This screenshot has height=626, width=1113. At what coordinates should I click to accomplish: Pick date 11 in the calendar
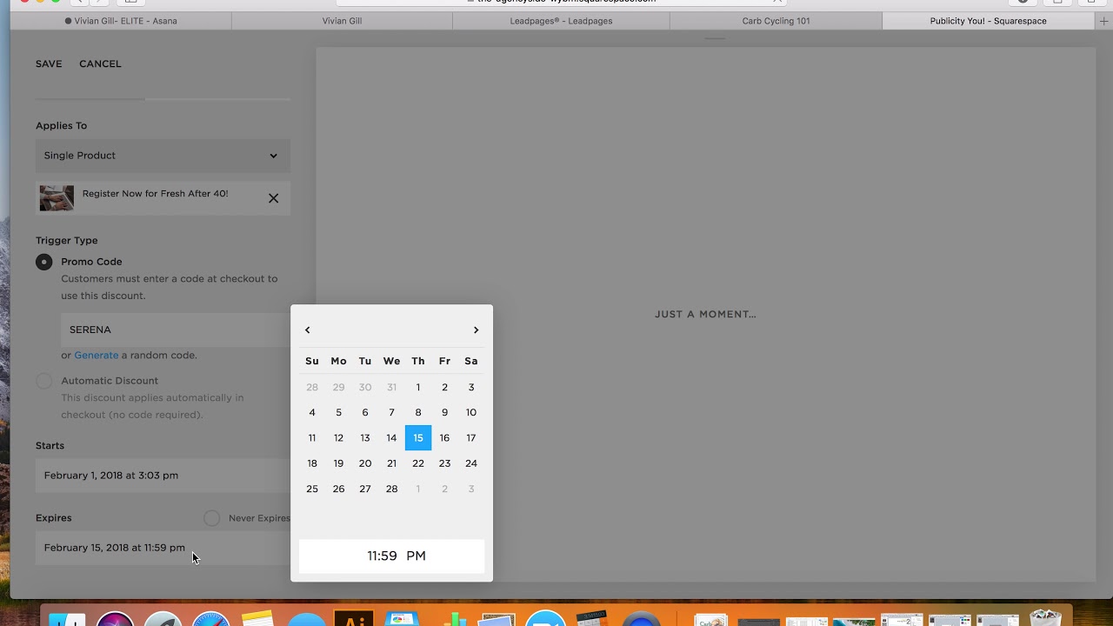[x=312, y=438]
